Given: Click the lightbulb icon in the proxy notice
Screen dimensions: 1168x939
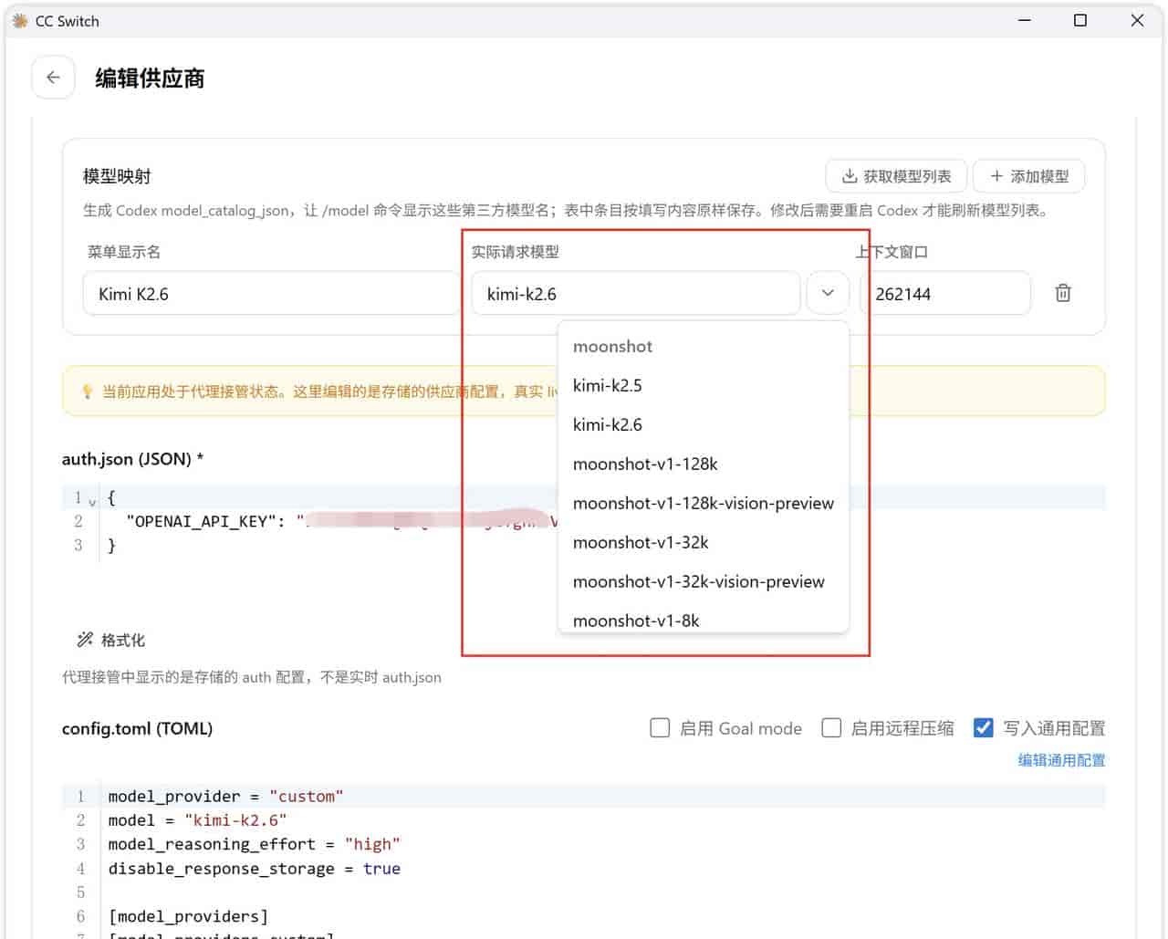Looking at the screenshot, I should click(x=88, y=391).
